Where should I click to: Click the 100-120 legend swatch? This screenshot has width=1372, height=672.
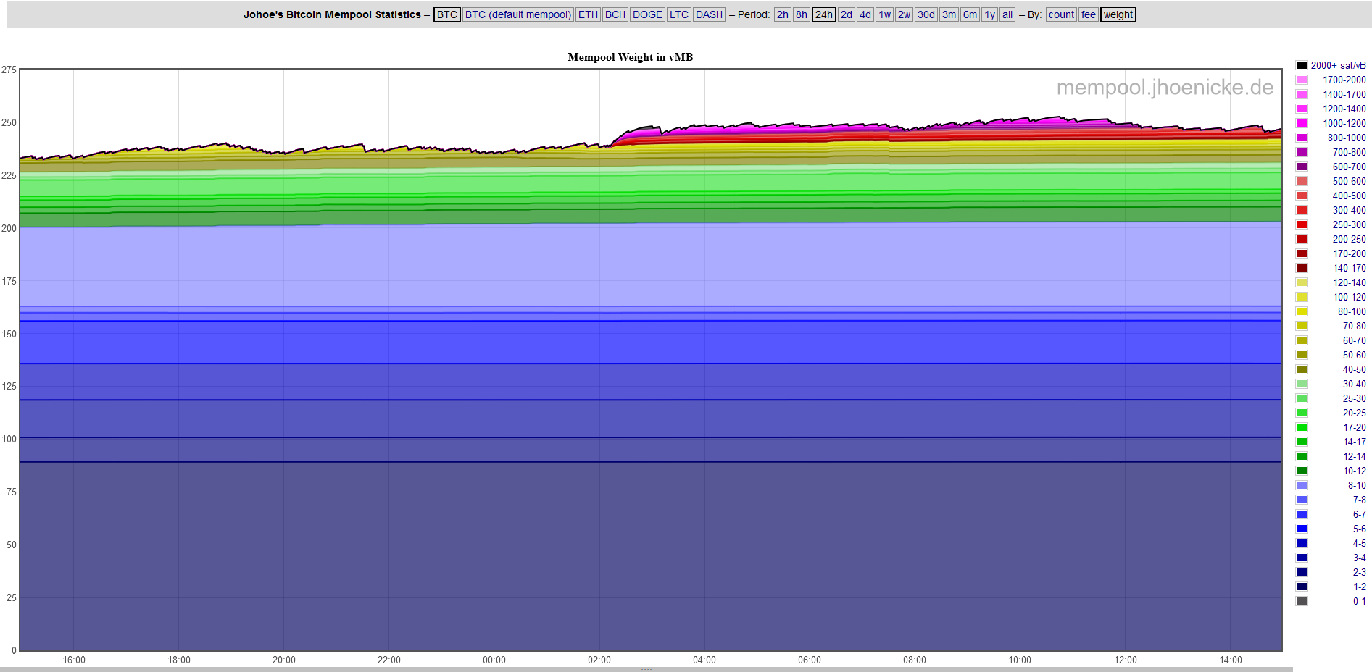tap(1302, 297)
